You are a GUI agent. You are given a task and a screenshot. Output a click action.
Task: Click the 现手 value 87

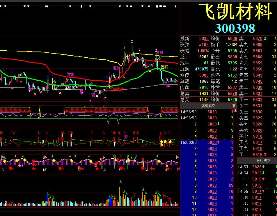point(206,63)
